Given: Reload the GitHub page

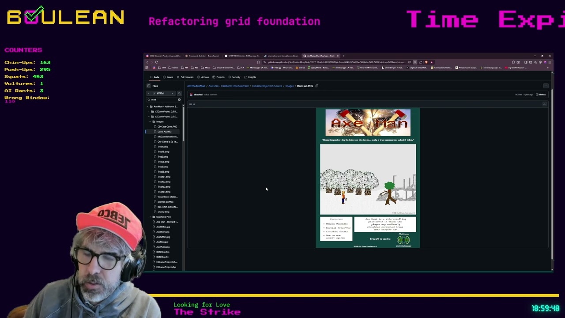Looking at the screenshot, I should click(x=156, y=62).
